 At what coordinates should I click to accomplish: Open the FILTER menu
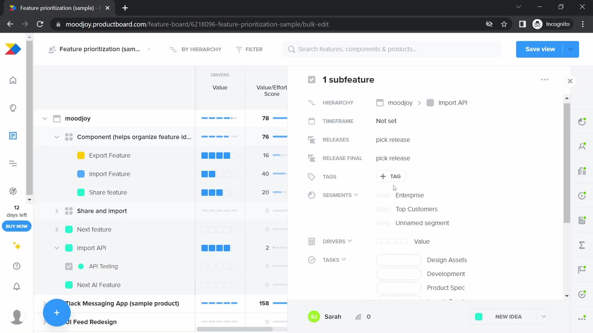pos(249,49)
